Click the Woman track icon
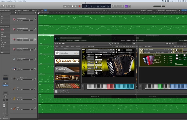The height and width of the screenshot is (120, 187). click(14, 69)
